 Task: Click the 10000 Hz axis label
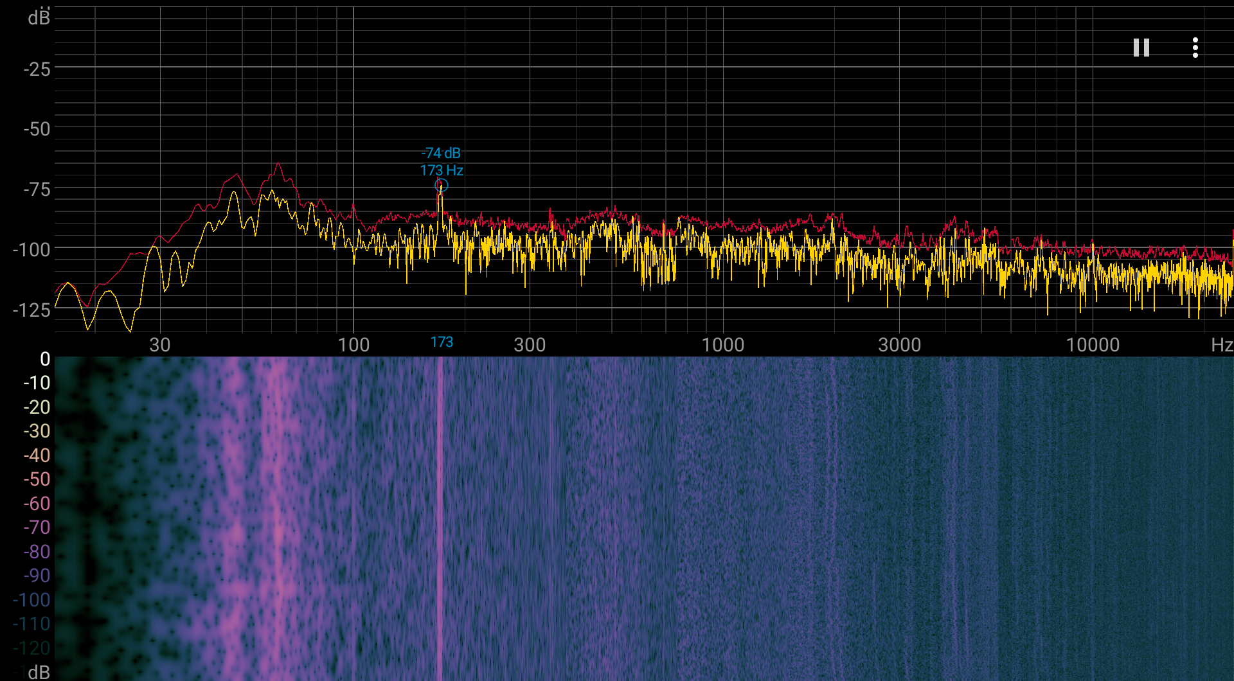coord(1093,345)
